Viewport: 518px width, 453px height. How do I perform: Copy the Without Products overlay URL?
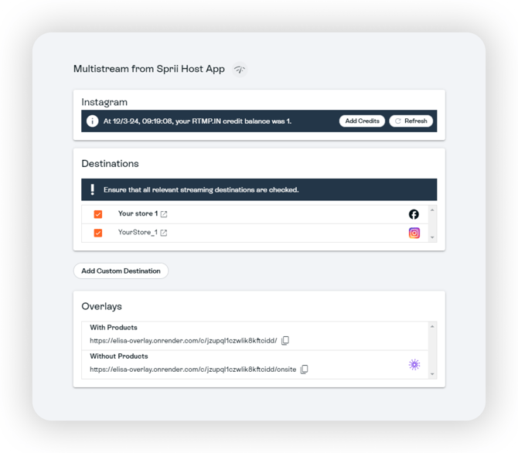coord(304,370)
